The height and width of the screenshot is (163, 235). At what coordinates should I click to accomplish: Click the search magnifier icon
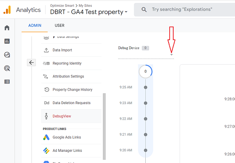pyautogui.click(x=144, y=10)
